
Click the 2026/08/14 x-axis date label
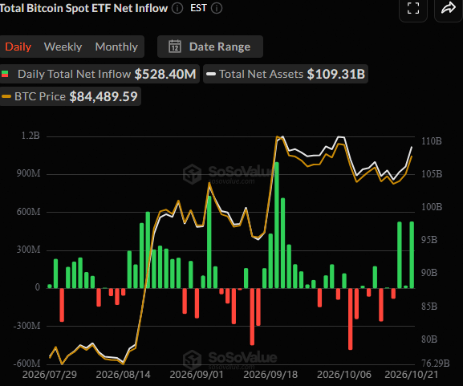point(123,375)
